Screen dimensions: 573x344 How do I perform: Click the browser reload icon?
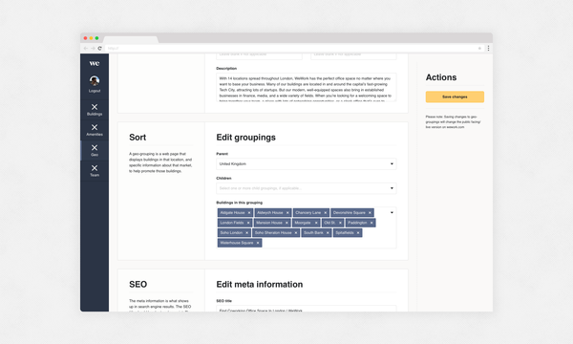(x=99, y=48)
